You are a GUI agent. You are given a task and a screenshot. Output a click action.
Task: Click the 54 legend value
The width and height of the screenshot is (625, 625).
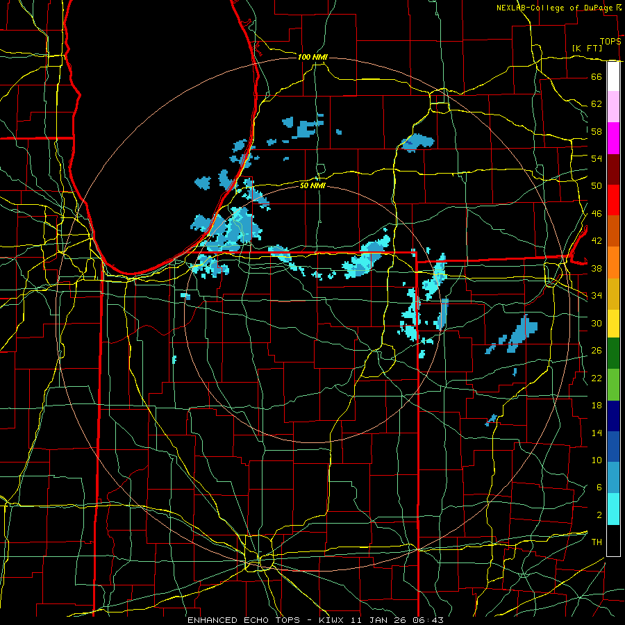click(x=597, y=158)
